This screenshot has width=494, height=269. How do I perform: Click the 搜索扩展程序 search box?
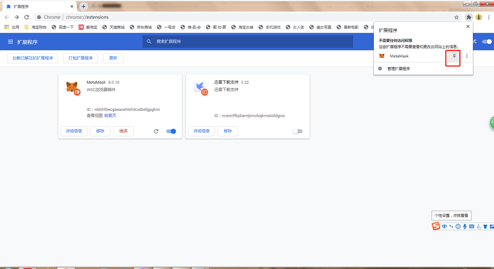(x=248, y=41)
